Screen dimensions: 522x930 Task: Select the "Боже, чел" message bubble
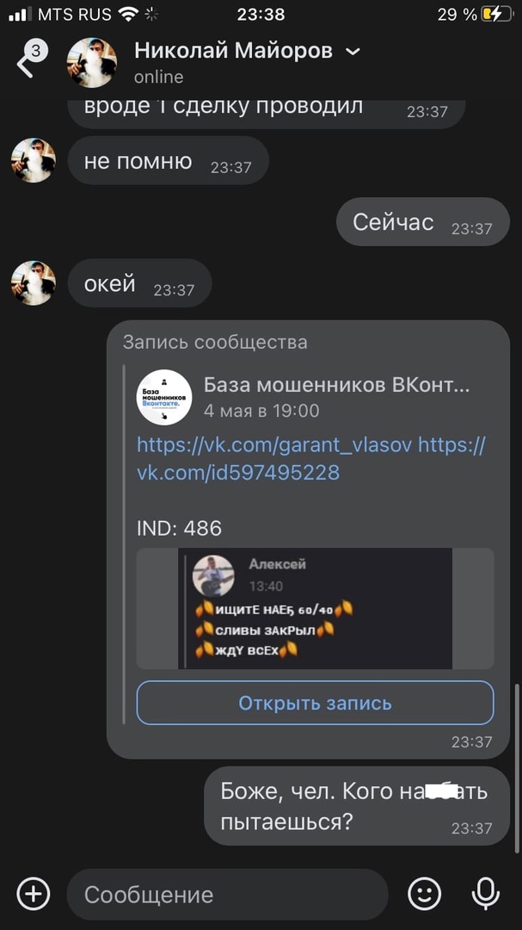(x=357, y=805)
